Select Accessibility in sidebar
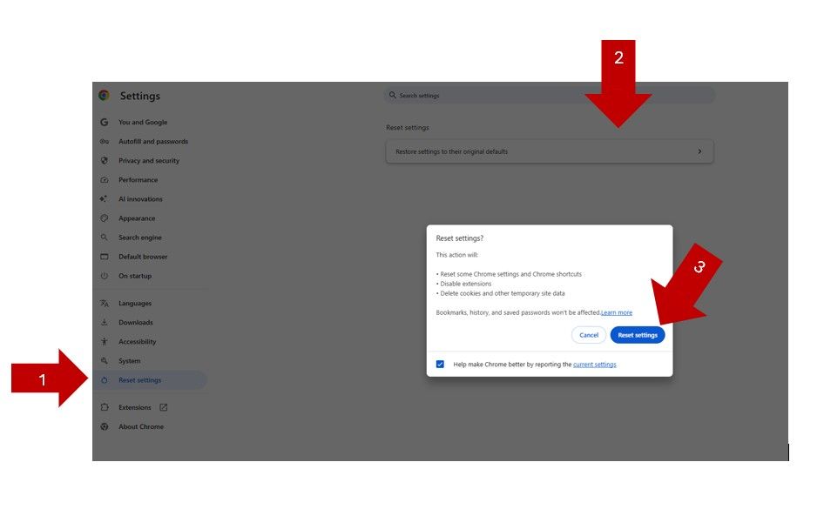 (x=137, y=342)
